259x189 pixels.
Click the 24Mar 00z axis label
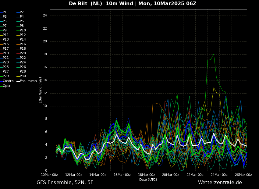[x=219, y=175]
